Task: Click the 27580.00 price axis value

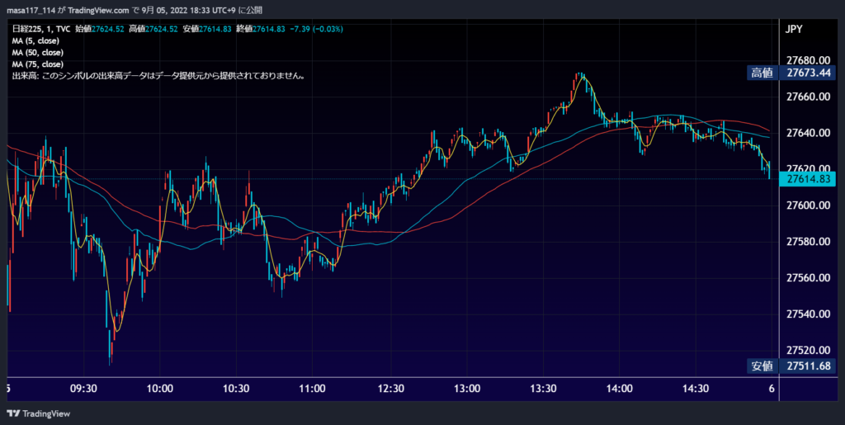Action: (809, 241)
